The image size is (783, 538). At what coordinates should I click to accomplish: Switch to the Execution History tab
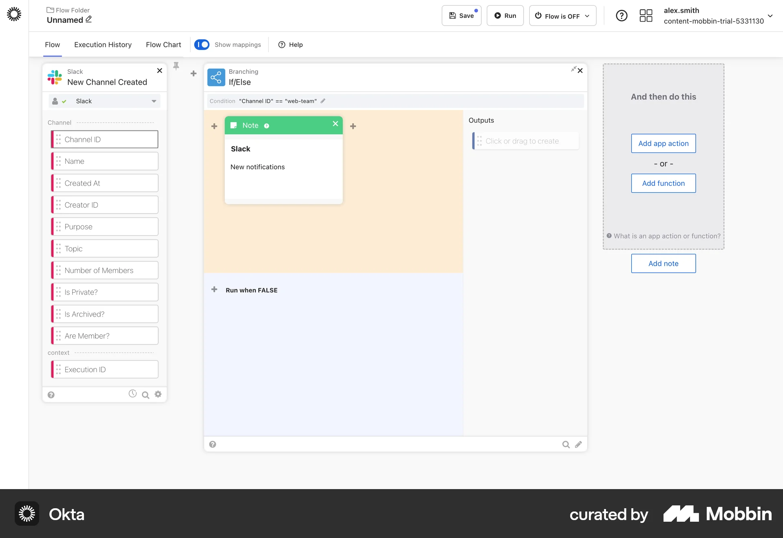[103, 44]
